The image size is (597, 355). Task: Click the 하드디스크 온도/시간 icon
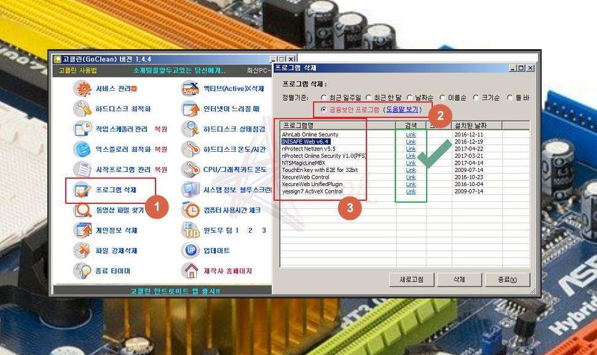191,149
